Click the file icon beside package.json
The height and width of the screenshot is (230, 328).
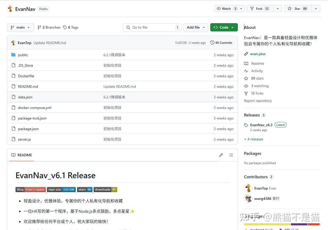13,129
